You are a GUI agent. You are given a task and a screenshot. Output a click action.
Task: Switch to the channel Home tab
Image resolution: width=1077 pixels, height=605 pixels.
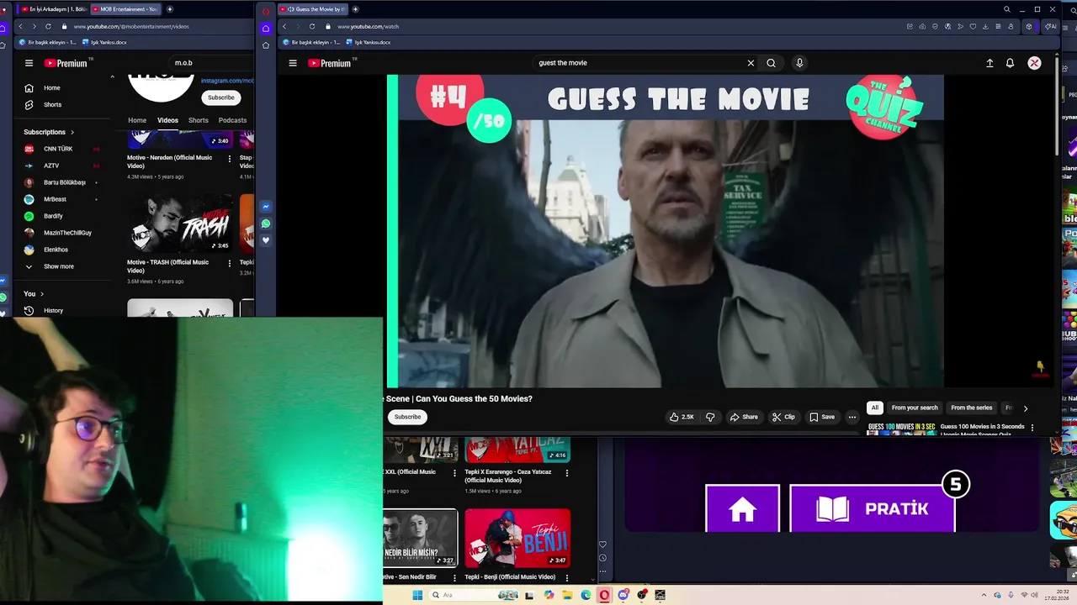pyautogui.click(x=137, y=120)
